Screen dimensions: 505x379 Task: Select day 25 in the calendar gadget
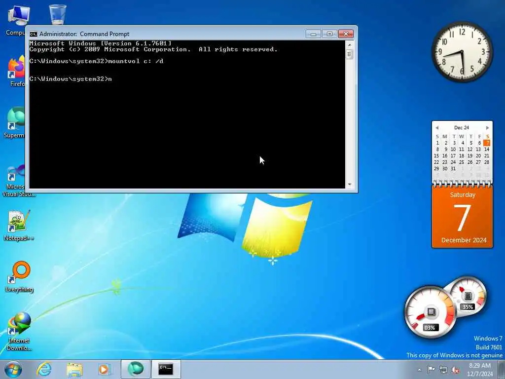coord(462,162)
